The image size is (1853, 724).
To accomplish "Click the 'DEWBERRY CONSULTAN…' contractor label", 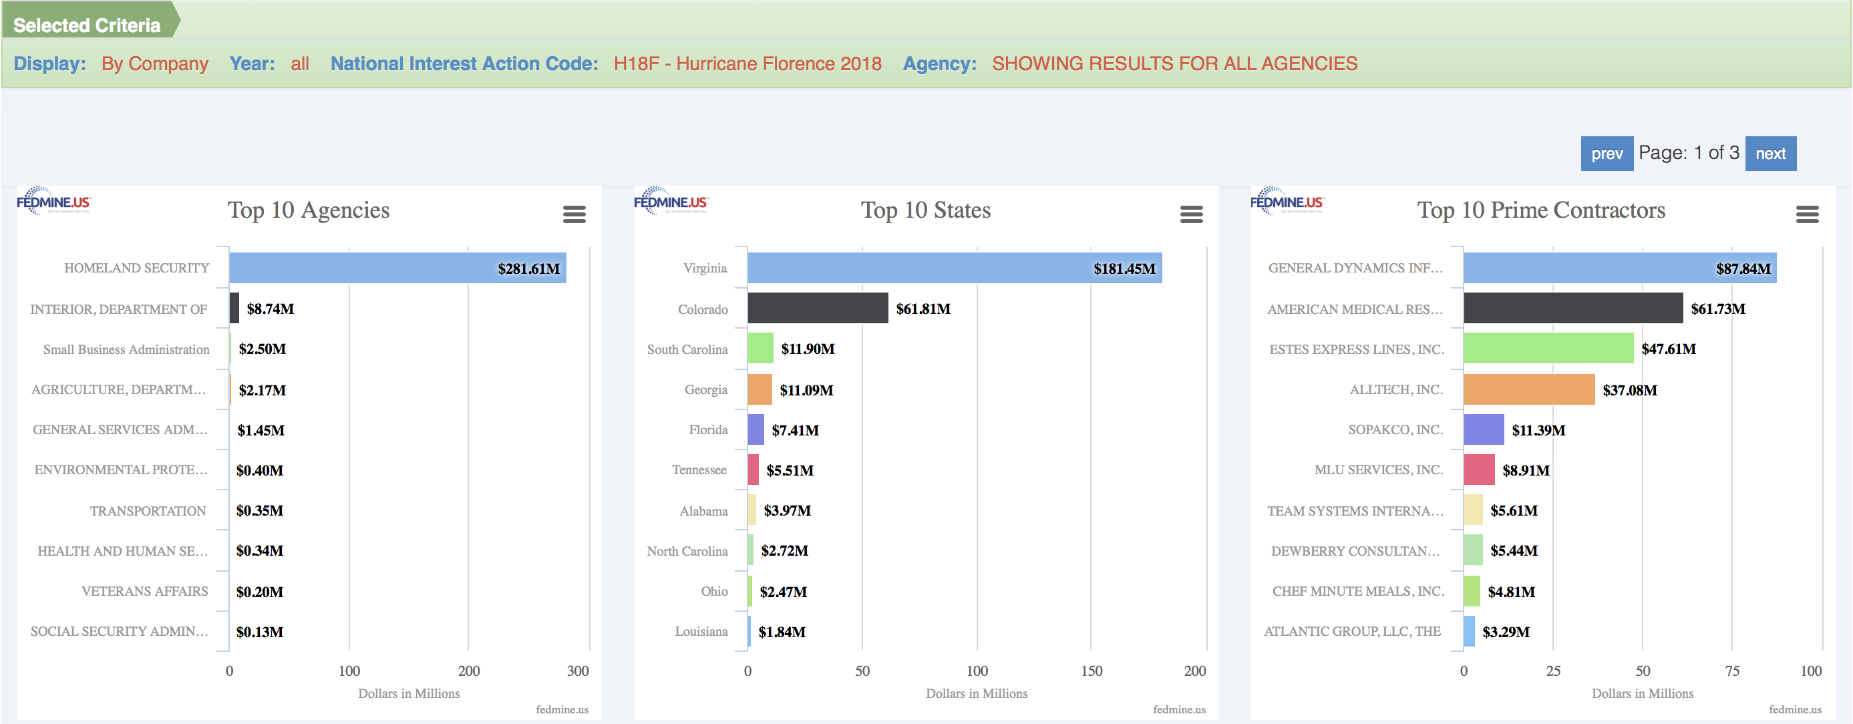I will [x=1356, y=552].
